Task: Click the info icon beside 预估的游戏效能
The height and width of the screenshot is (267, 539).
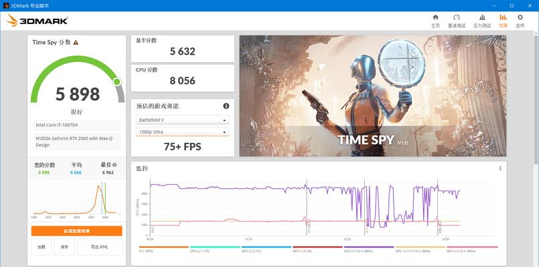Action: [x=226, y=106]
